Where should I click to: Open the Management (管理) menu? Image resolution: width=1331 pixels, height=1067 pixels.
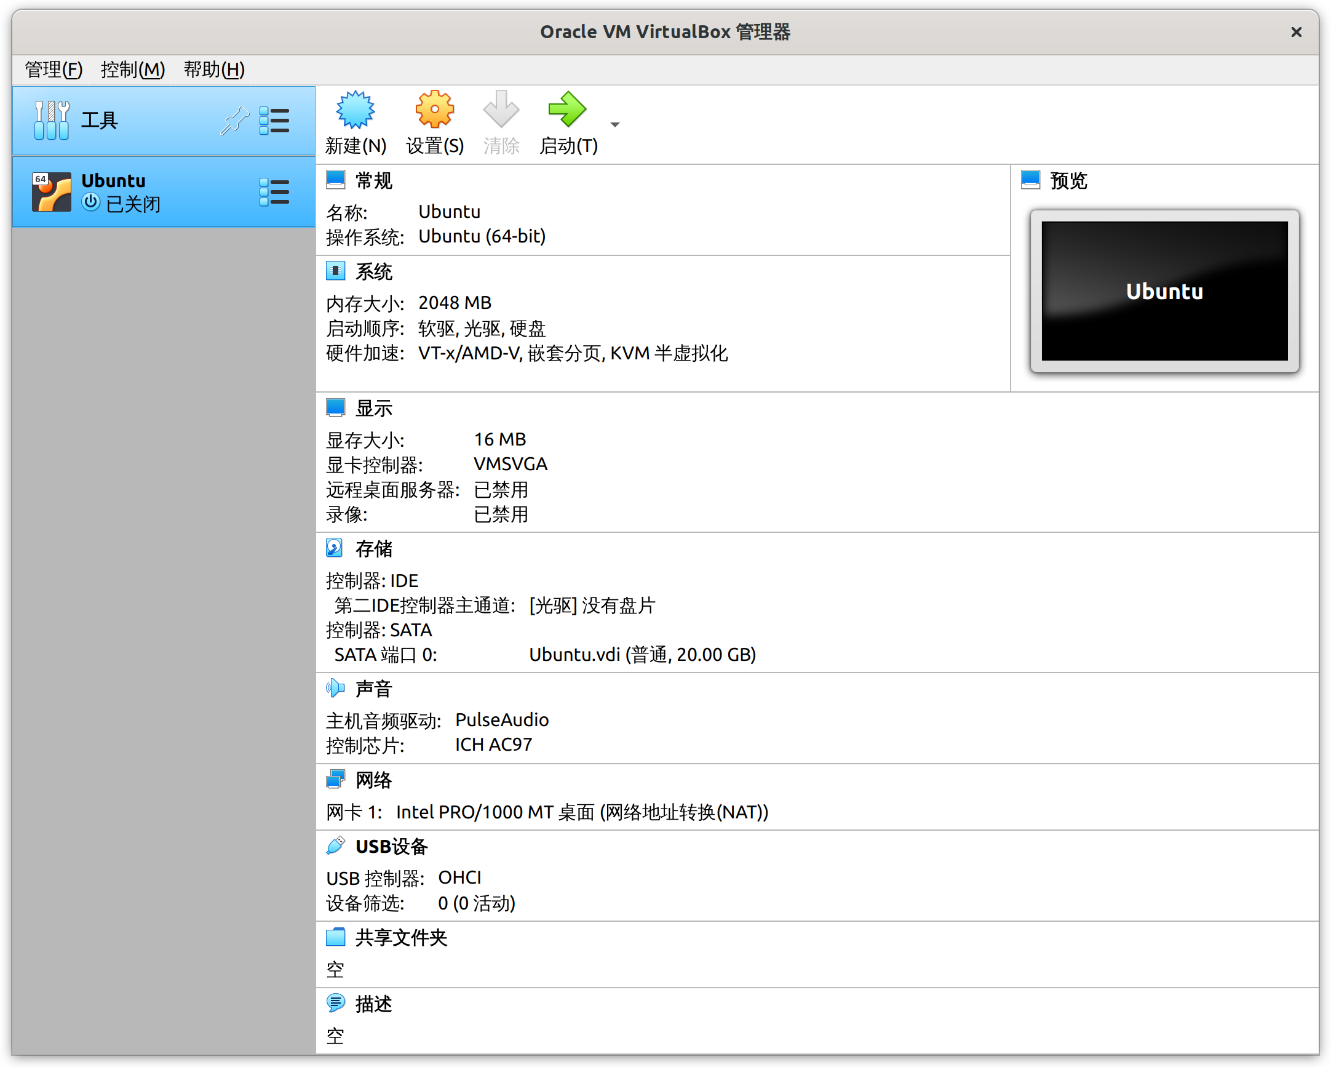[x=53, y=70]
